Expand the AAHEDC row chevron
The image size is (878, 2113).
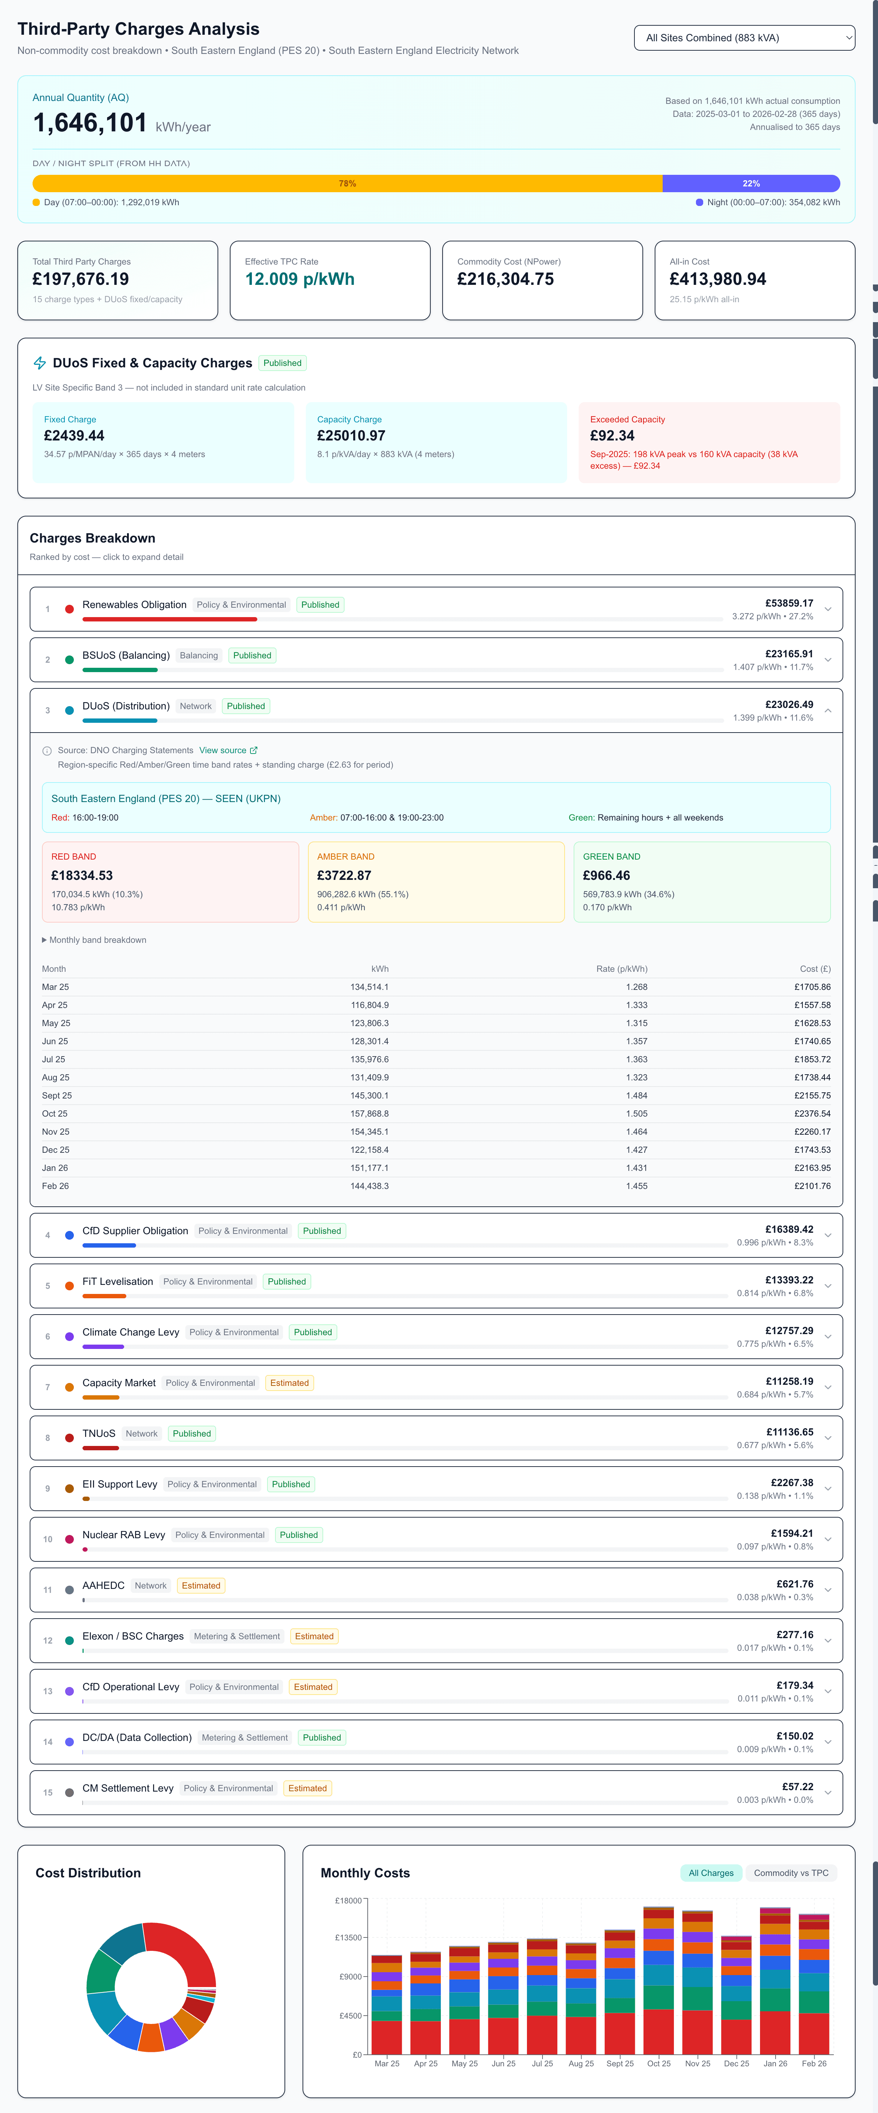[x=828, y=1590]
